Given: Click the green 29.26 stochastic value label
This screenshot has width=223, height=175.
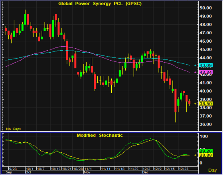Looking at the screenshot, I should pos(206,151).
